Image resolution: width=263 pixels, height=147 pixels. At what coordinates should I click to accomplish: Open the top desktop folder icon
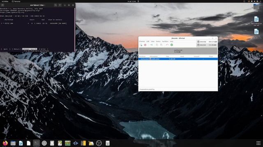coord(256,7)
